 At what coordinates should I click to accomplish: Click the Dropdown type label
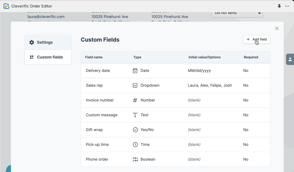pos(150,85)
